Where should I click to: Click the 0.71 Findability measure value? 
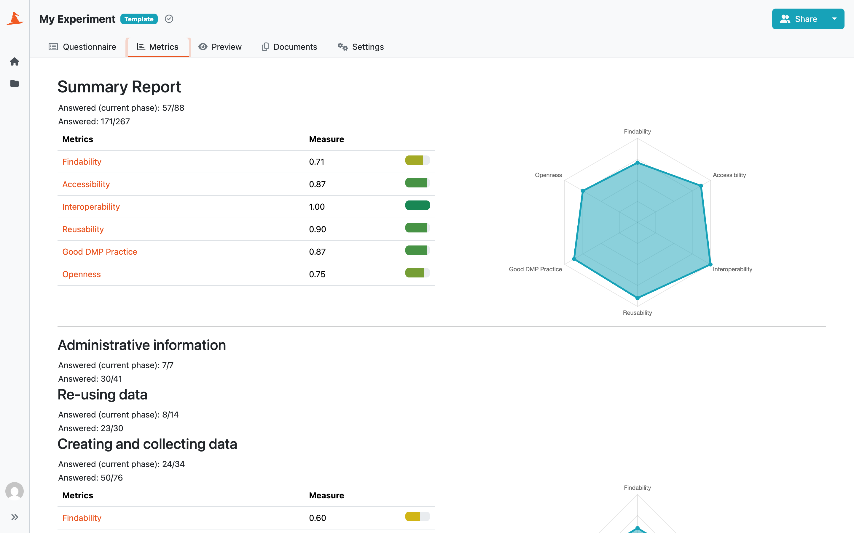click(x=317, y=162)
